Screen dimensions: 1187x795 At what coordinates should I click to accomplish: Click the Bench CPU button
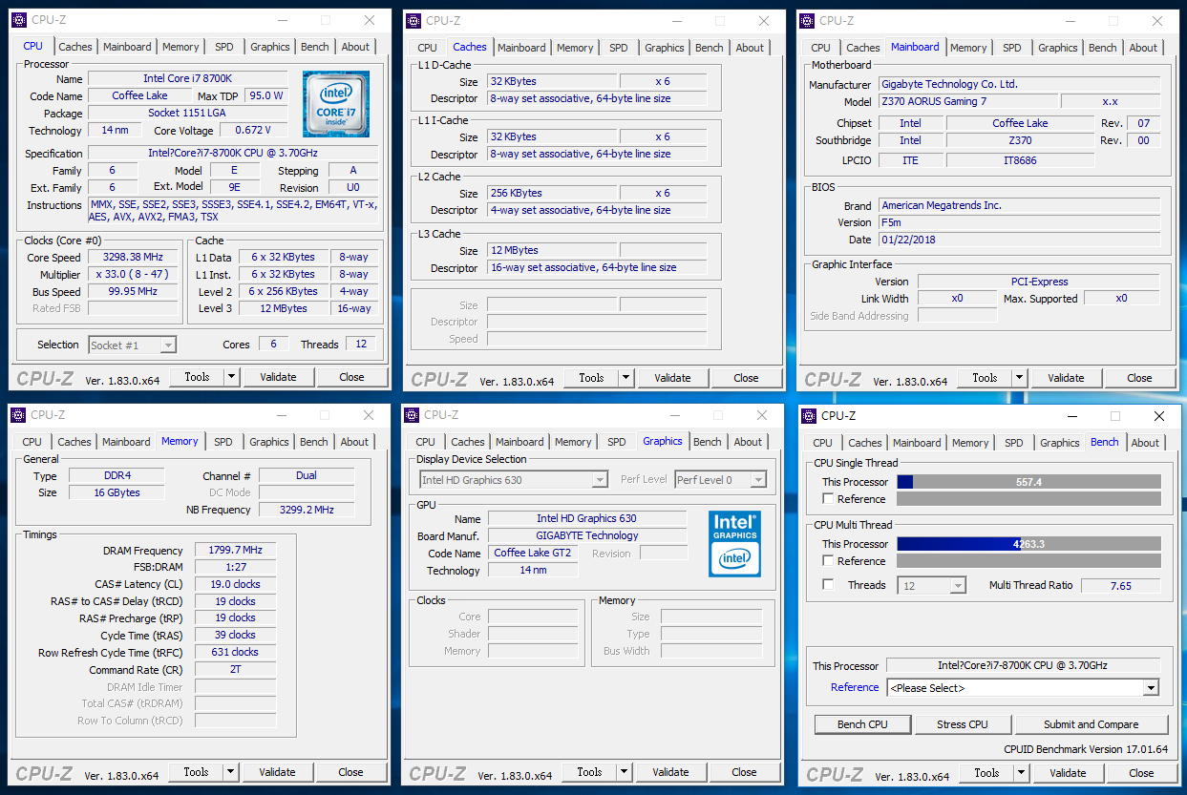(x=862, y=724)
